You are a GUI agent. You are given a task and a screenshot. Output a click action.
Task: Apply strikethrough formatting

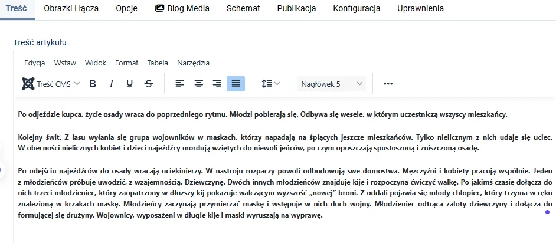(149, 84)
